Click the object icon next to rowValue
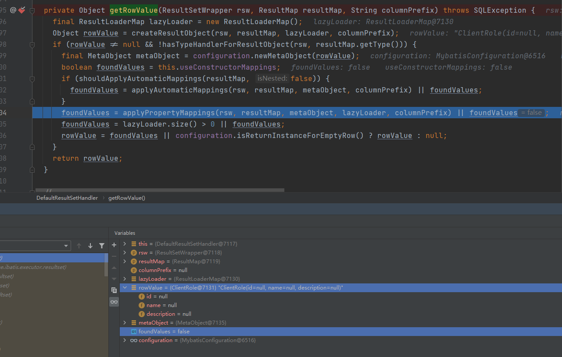Image resolution: width=562 pixels, height=357 pixels. click(x=134, y=287)
